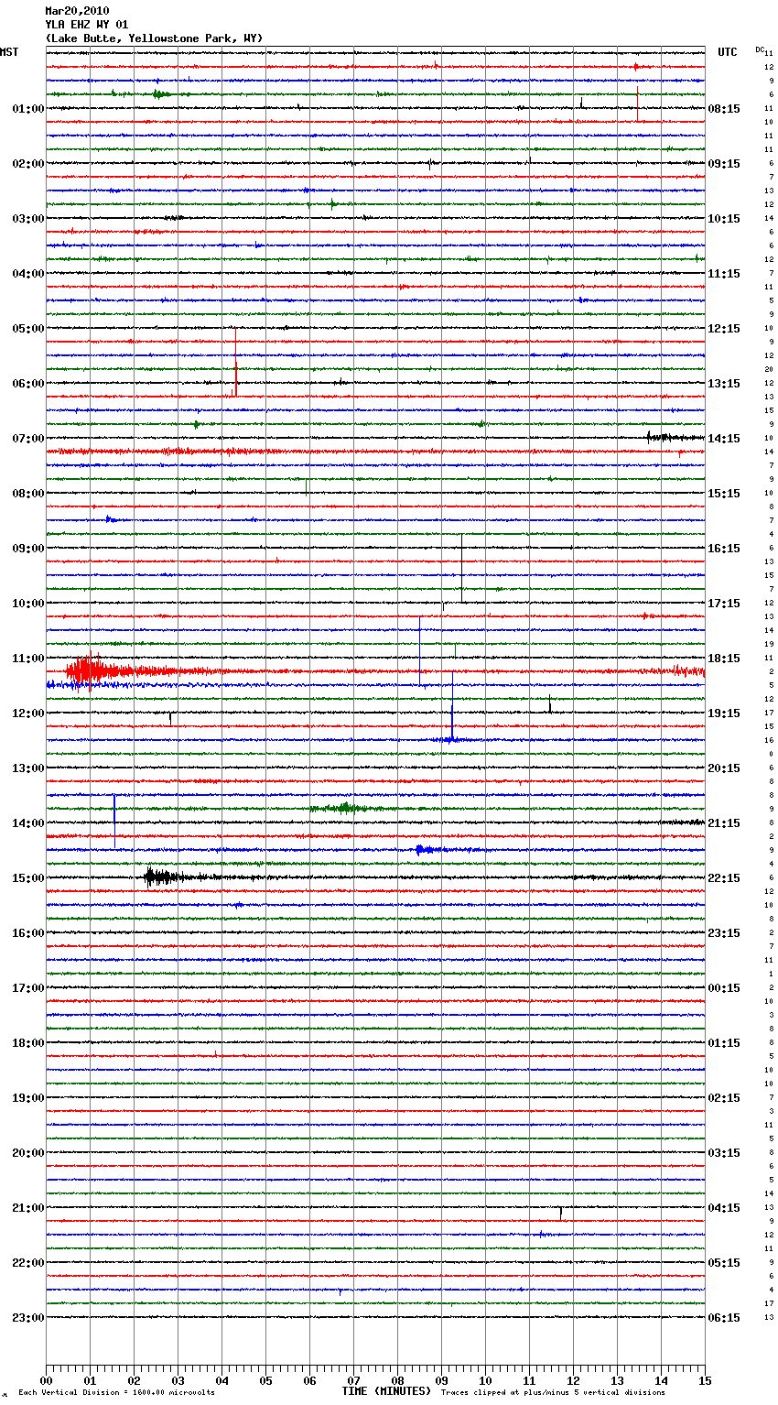Click the '02:15' UTC time label

coord(724,1098)
